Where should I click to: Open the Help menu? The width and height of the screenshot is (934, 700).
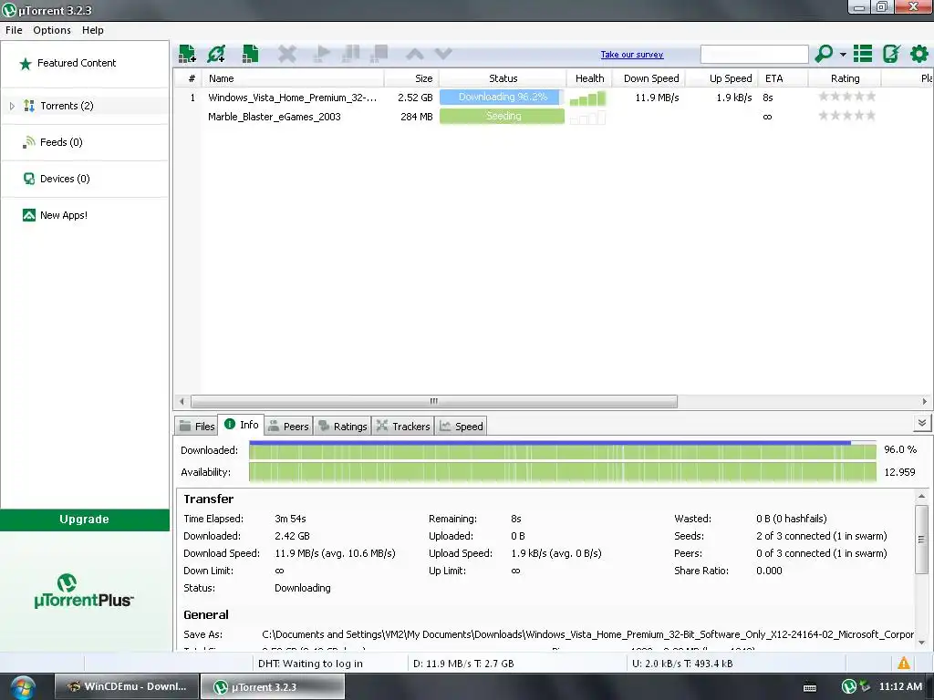(92, 30)
